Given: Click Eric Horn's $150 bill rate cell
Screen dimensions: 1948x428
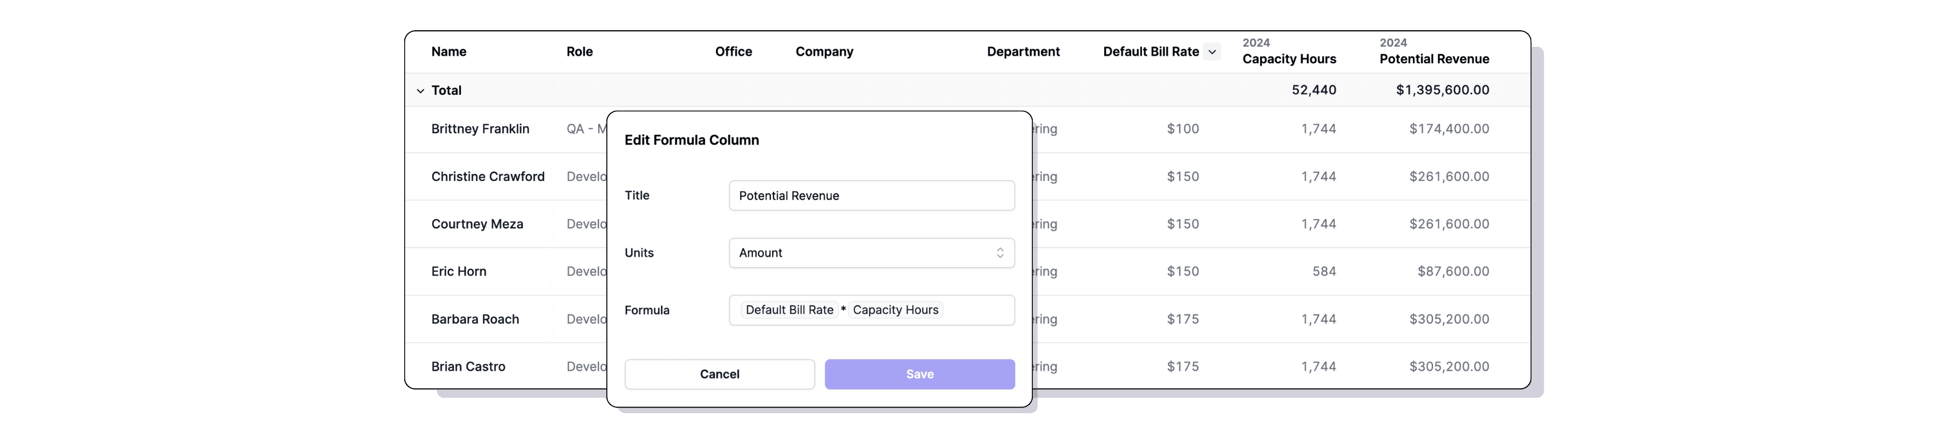Looking at the screenshot, I should 1184,270.
